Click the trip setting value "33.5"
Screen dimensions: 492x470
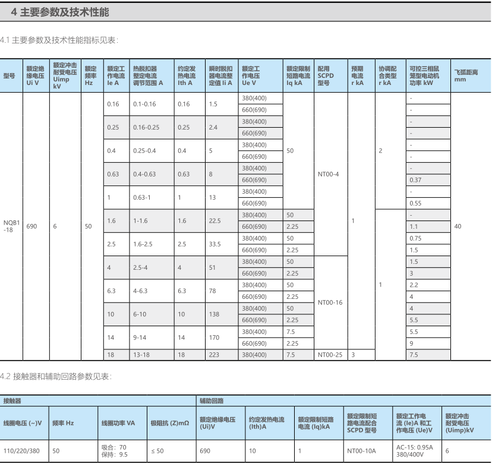tap(215, 244)
